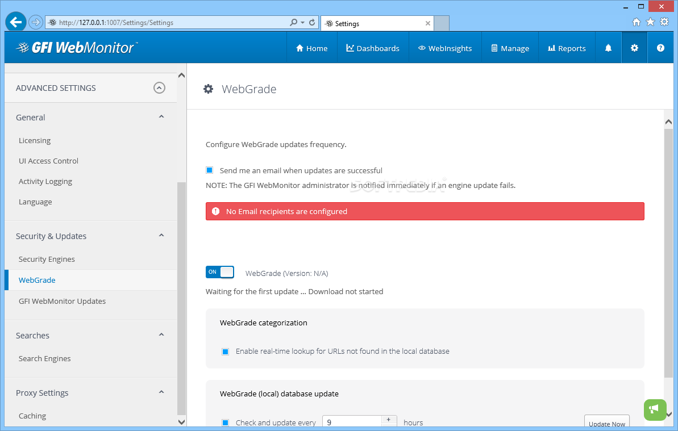Viewport: 678px width, 431px height.
Task: Toggle email on successful updates checkbox
Action: click(210, 170)
